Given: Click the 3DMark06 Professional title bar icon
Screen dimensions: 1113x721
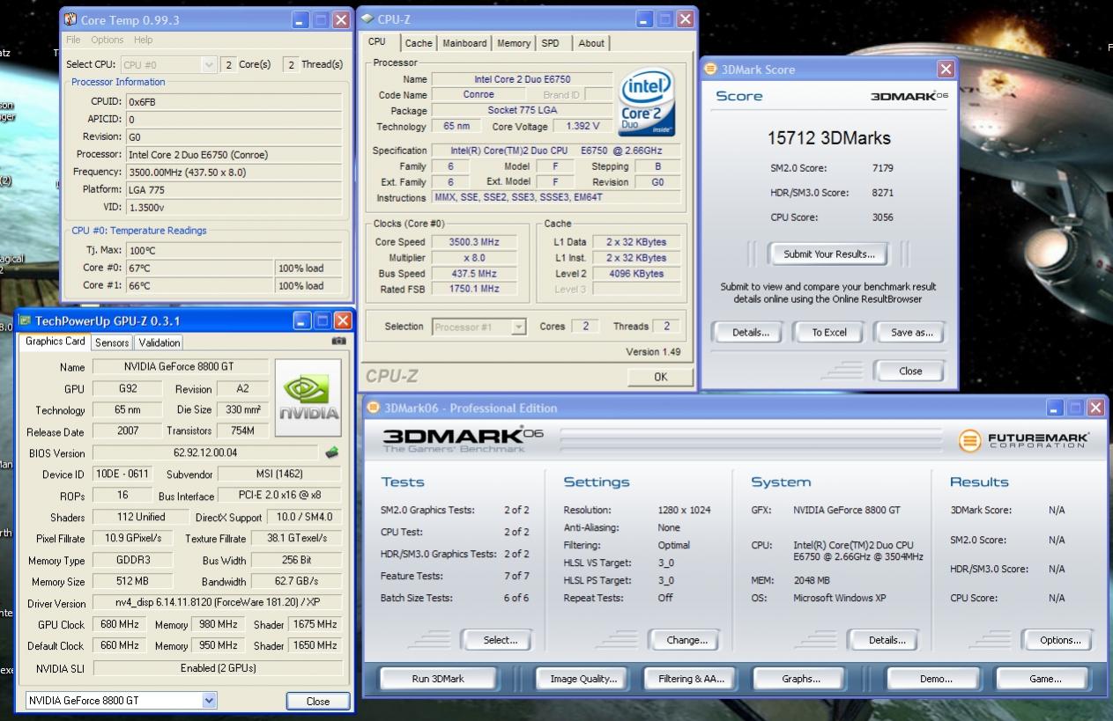Looking at the screenshot, I should coord(374,408).
